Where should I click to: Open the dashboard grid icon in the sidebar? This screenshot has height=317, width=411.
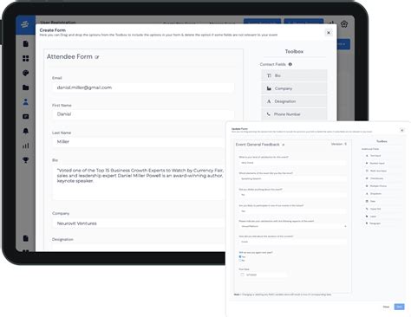click(26, 59)
